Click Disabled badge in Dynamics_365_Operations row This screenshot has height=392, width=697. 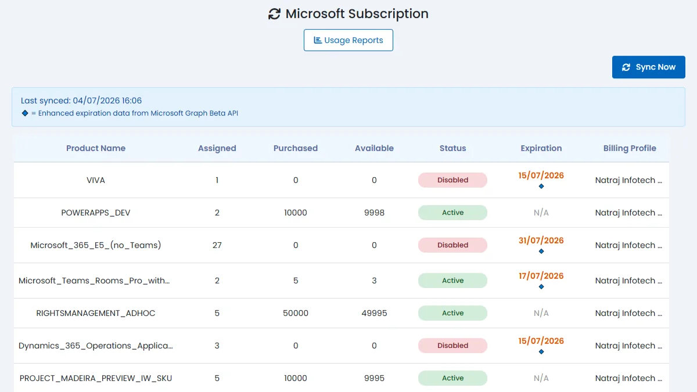click(453, 346)
